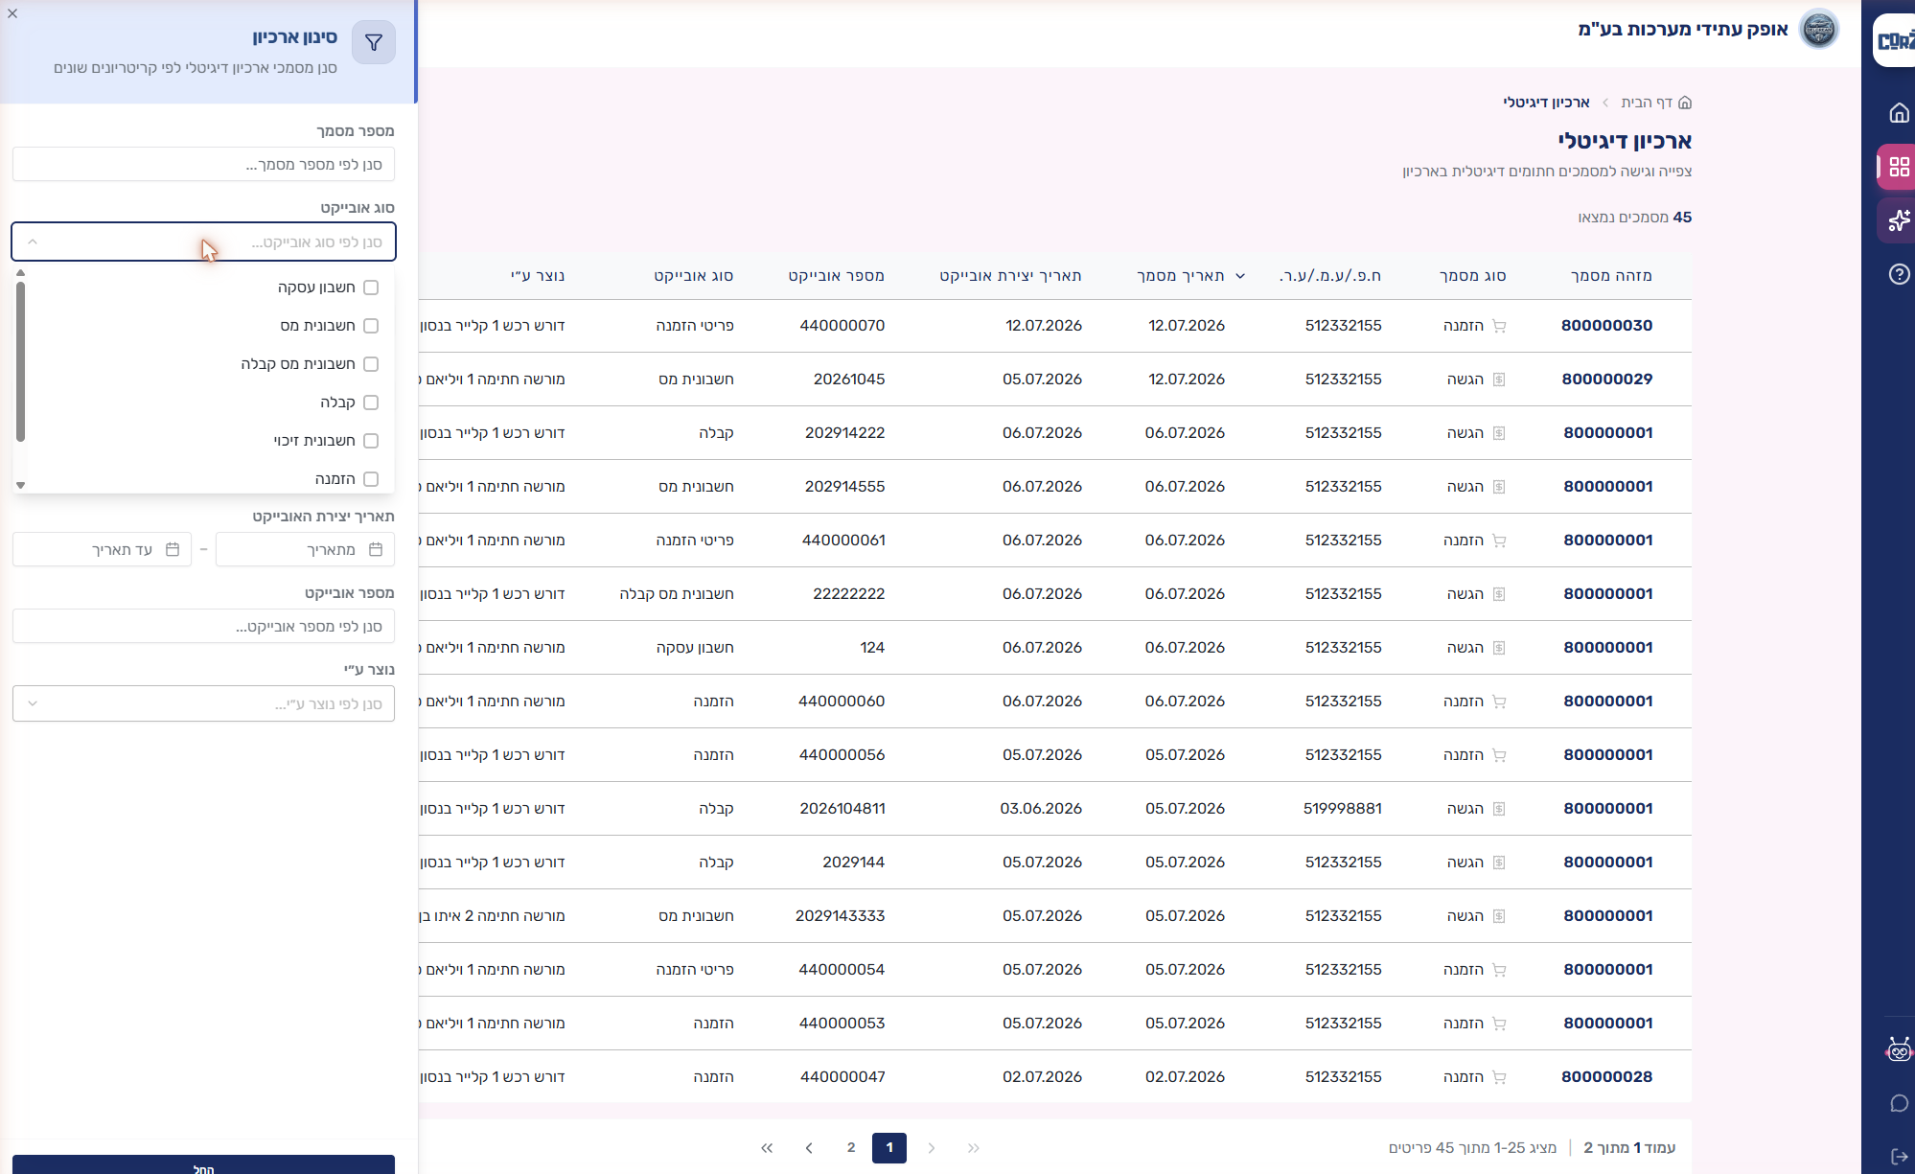
Task: Open the דף הבית breadcrumb link
Action: coord(1647,103)
